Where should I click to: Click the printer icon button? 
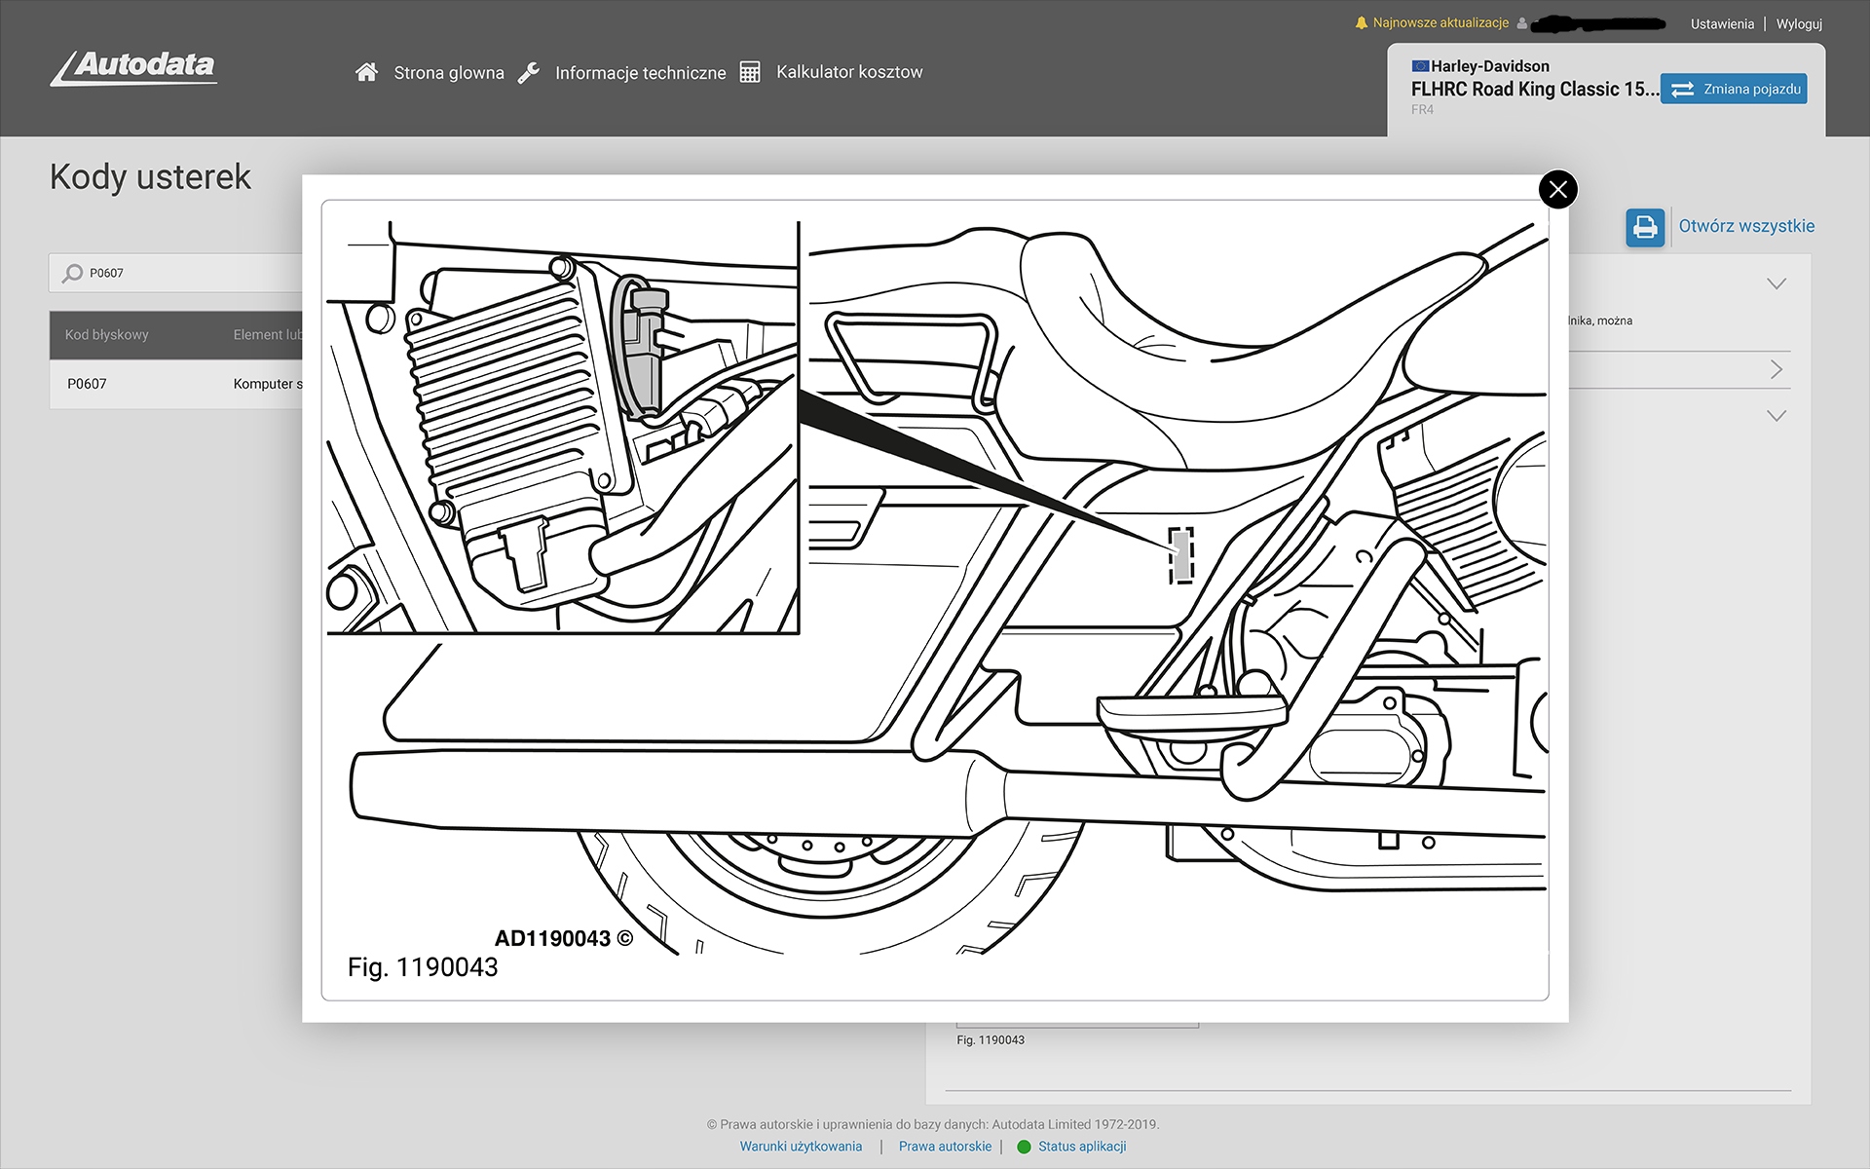point(1645,227)
